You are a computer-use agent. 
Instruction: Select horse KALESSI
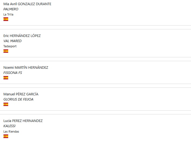pyautogui.click(x=9, y=126)
